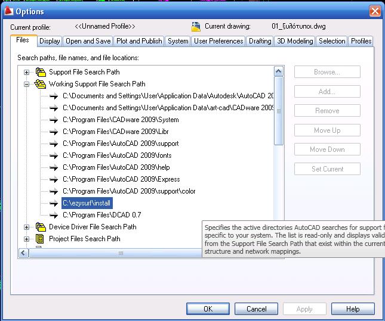Image resolution: width=385 pixels, height=321 pixels.
Task: Open the Open and Save tab
Action: [x=88, y=41]
